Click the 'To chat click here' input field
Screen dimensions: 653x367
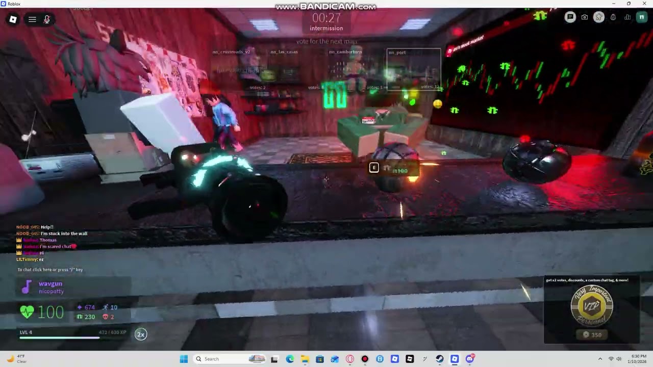[50, 270]
